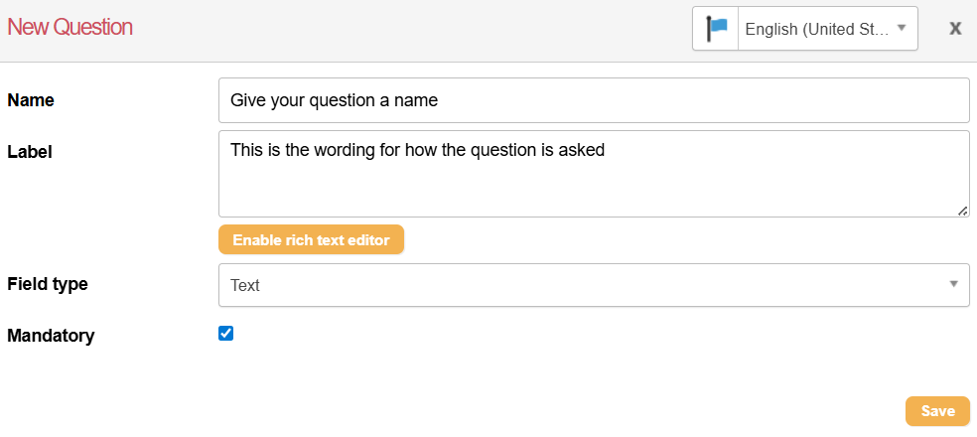
Task: Click the New Question dialog title
Action: point(70,28)
